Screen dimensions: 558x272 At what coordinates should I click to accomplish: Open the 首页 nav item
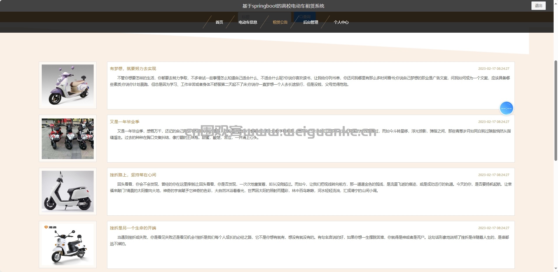coord(219,22)
